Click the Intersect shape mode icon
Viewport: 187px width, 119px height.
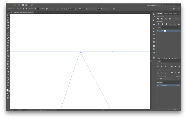click(x=166, y=19)
